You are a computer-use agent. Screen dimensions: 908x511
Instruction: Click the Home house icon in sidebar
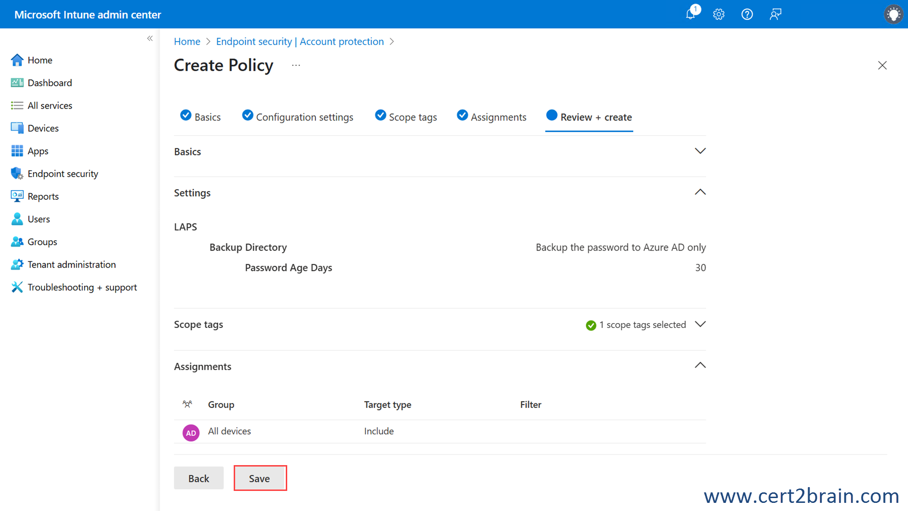pyautogui.click(x=17, y=60)
